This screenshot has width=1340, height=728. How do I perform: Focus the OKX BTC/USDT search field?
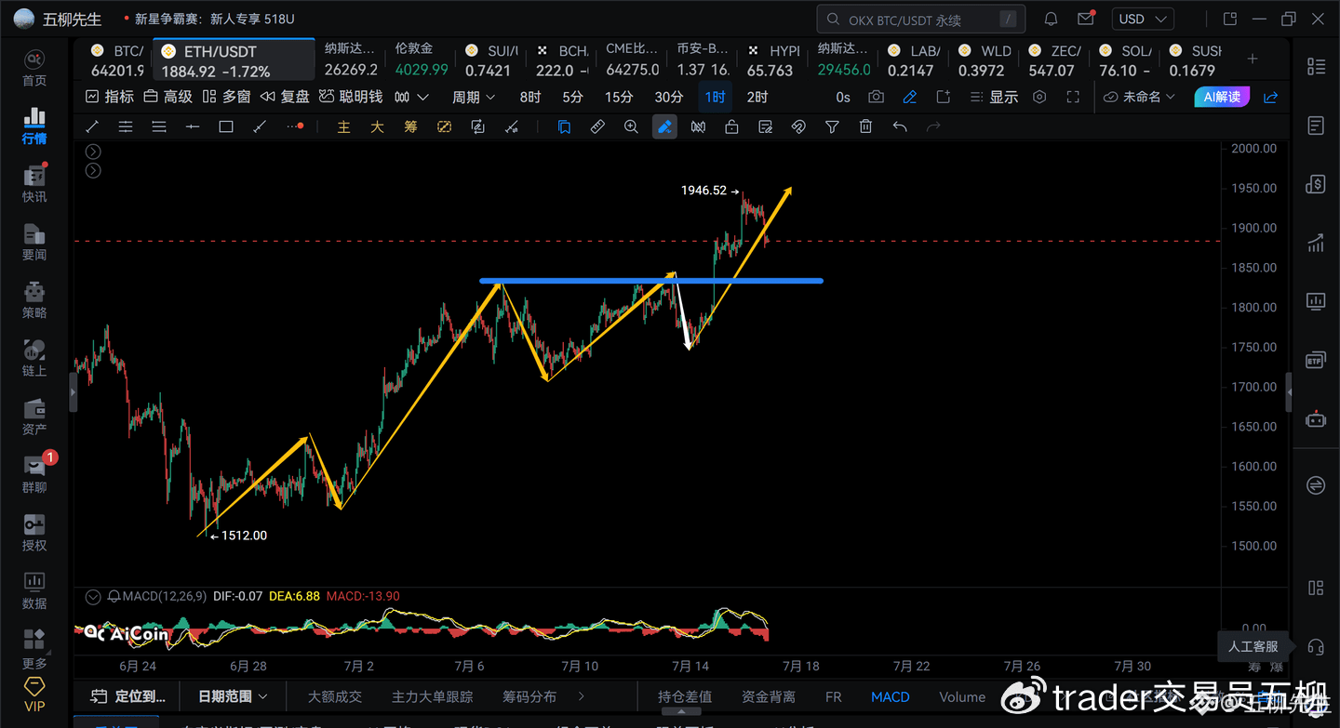pos(921,20)
